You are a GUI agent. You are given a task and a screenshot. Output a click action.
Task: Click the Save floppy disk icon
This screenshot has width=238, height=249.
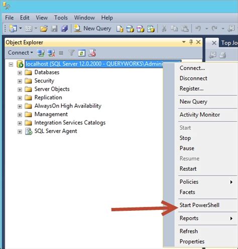[54, 29]
